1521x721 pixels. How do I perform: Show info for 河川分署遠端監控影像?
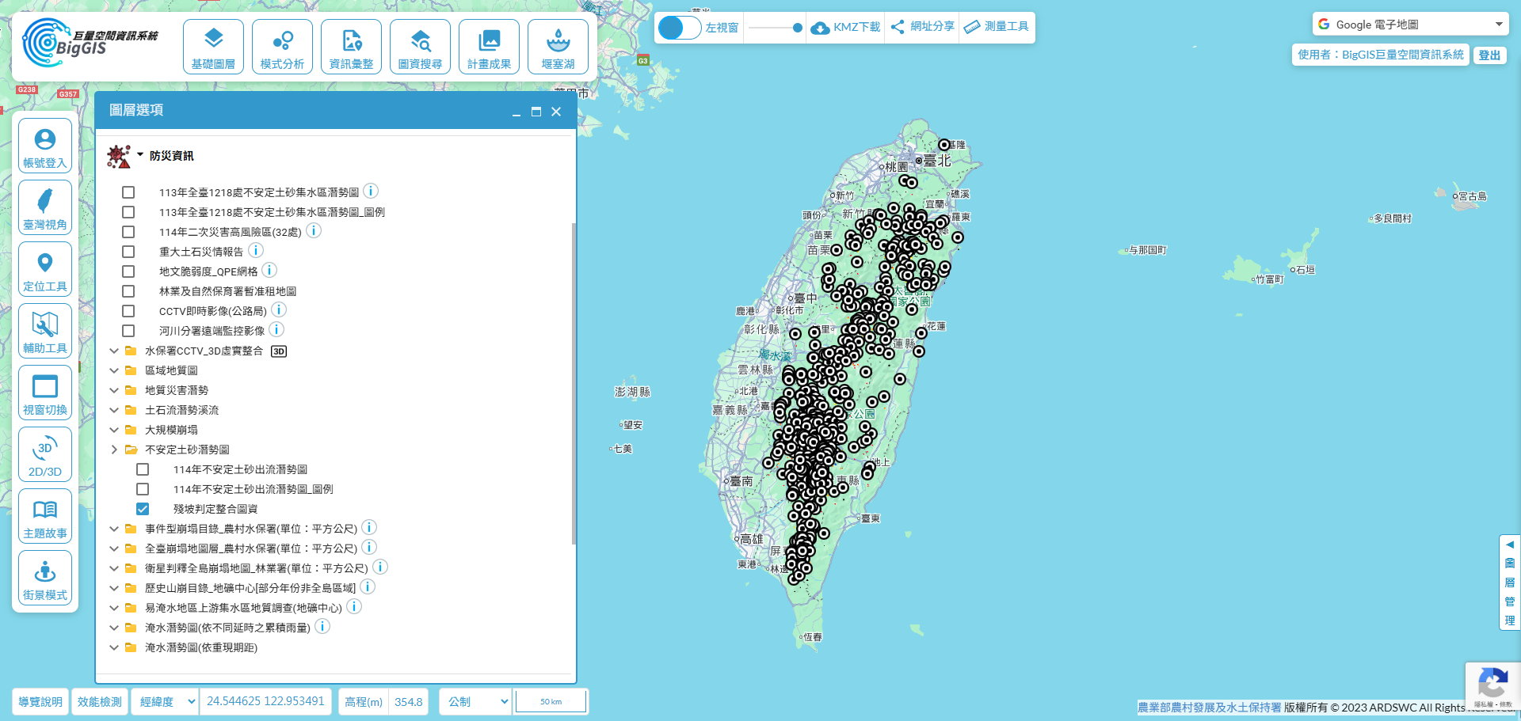click(276, 329)
